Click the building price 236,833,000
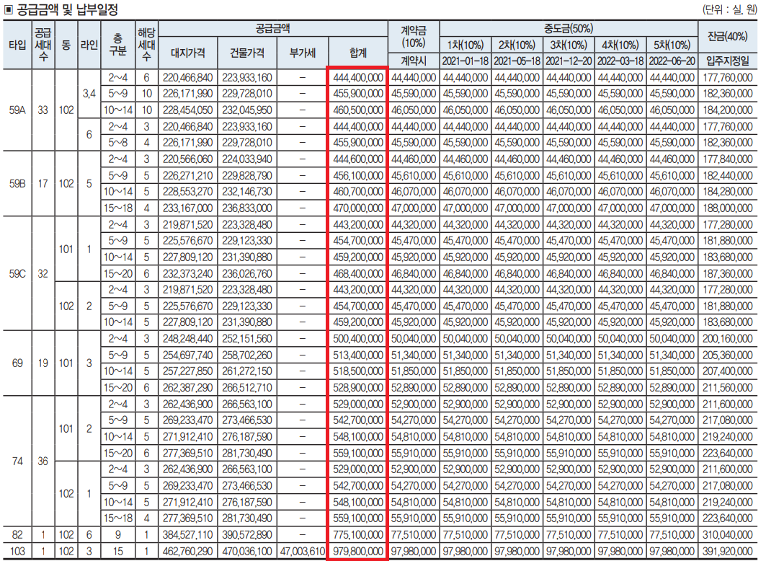The image size is (766, 561). pyautogui.click(x=246, y=208)
